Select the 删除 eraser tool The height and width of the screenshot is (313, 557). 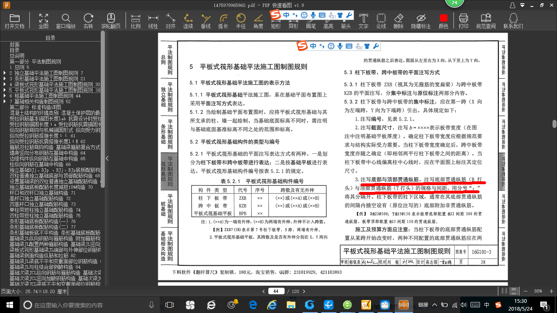click(399, 21)
